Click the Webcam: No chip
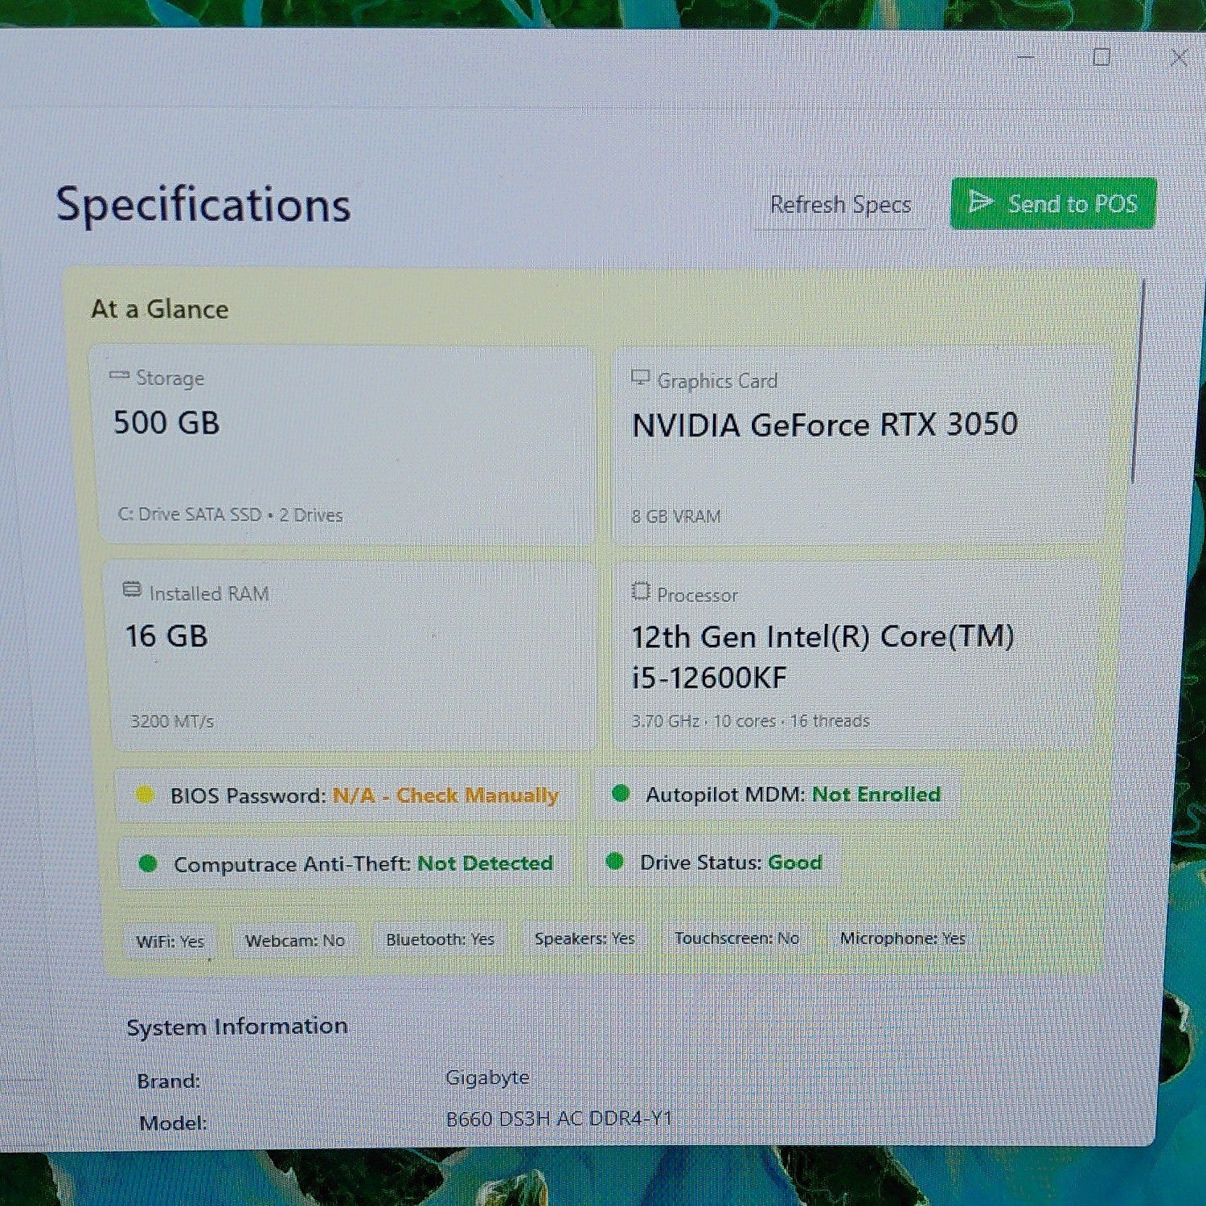The width and height of the screenshot is (1206, 1206). pyautogui.click(x=295, y=940)
